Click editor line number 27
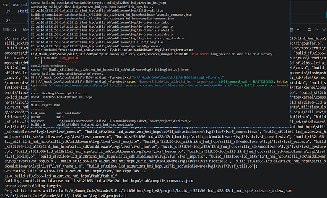This screenshot has width=327, height=198. [8, 20]
